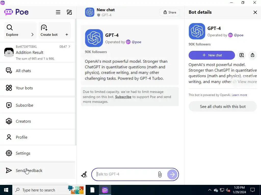Click the follow bot icon
The image size is (261, 195).
242,55
